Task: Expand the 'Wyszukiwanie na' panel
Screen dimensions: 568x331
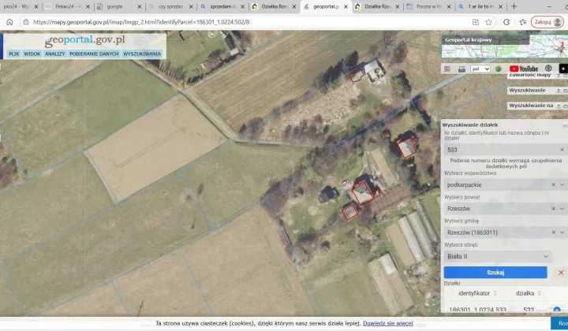Action: (566, 106)
